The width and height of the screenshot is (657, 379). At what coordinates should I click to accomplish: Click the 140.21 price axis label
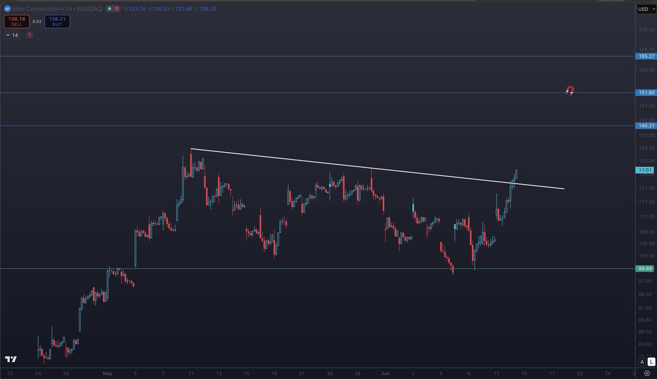(646, 126)
